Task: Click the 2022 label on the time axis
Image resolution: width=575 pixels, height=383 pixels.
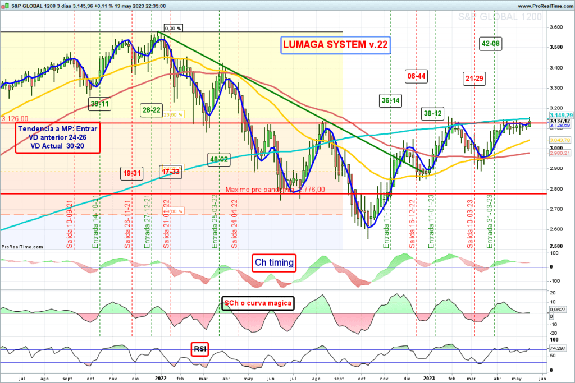Action: [161, 379]
